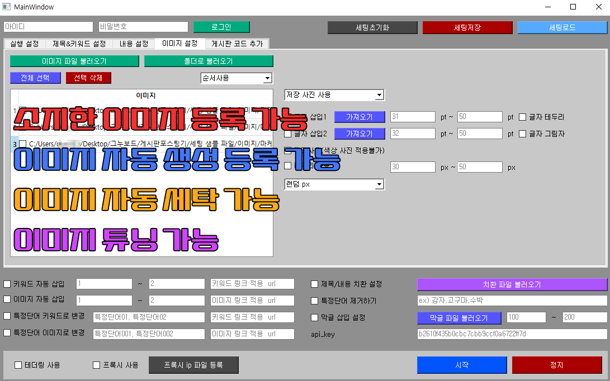Click the green 로그인 button
This screenshot has height=381, width=610.
point(221,27)
